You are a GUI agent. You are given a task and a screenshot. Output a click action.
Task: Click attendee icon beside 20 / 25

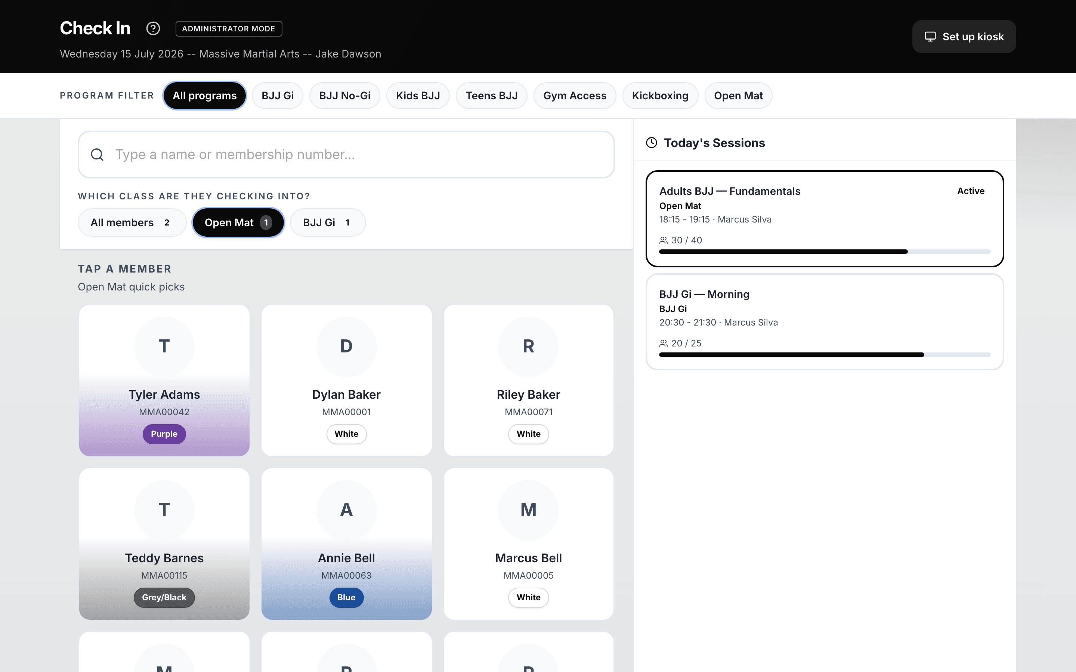pos(664,343)
